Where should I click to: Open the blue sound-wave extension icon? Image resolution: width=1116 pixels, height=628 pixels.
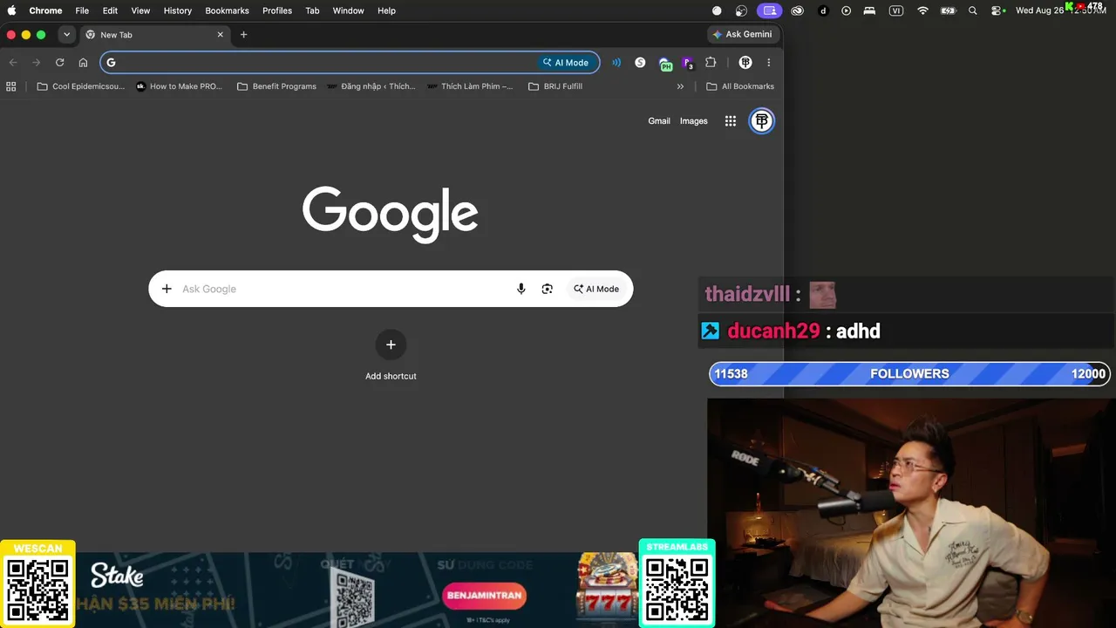click(x=616, y=63)
